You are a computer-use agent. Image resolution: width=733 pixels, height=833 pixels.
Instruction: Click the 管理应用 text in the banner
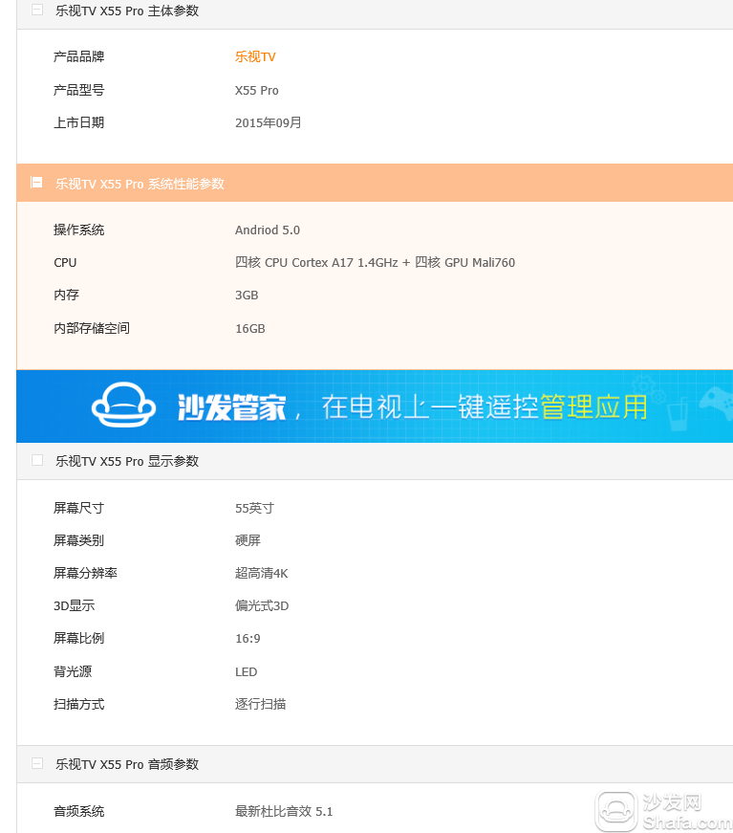coord(593,407)
